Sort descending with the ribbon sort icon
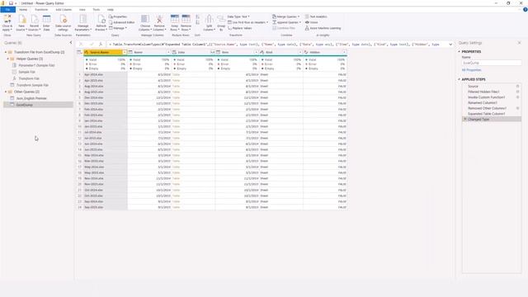 click(x=198, y=22)
